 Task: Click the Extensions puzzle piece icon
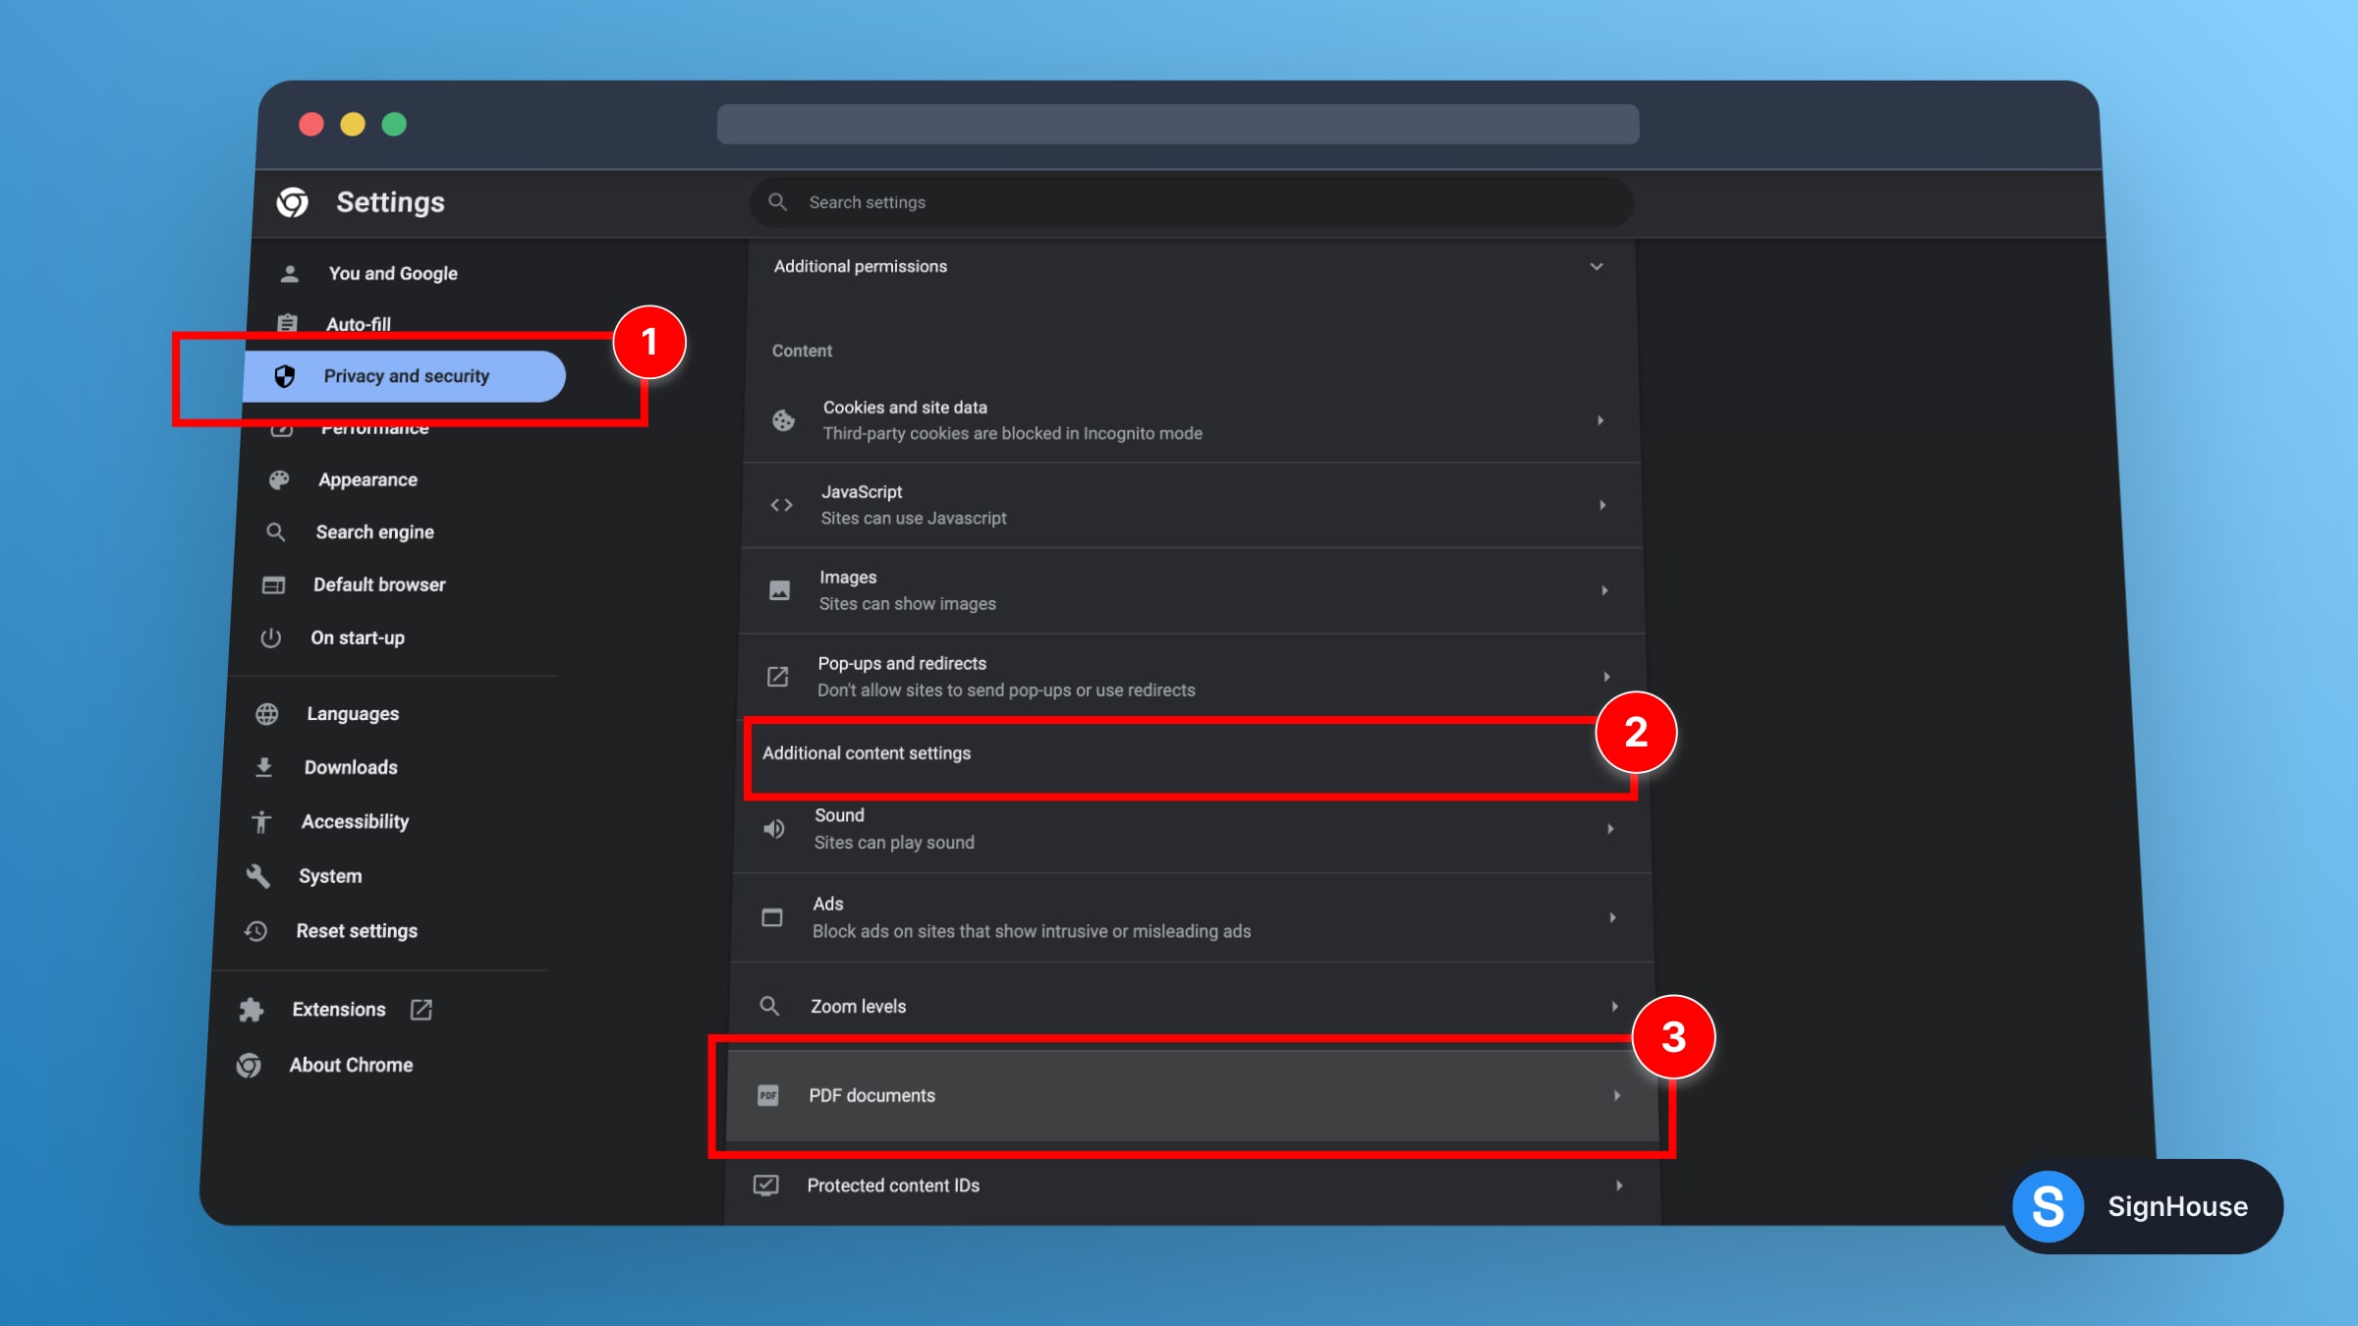253,1009
